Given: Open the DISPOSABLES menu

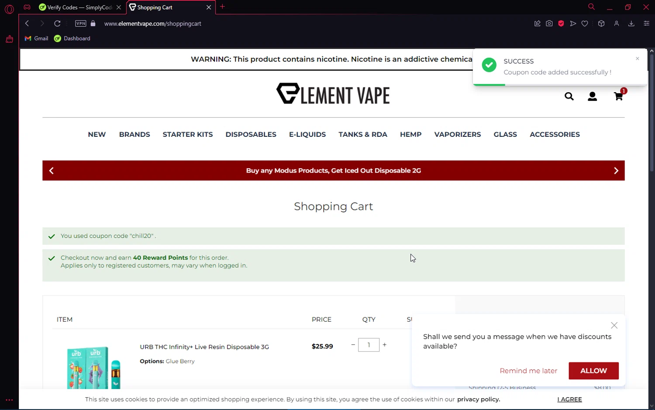Looking at the screenshot, I should pyautogui.click(x=251, y=135).
